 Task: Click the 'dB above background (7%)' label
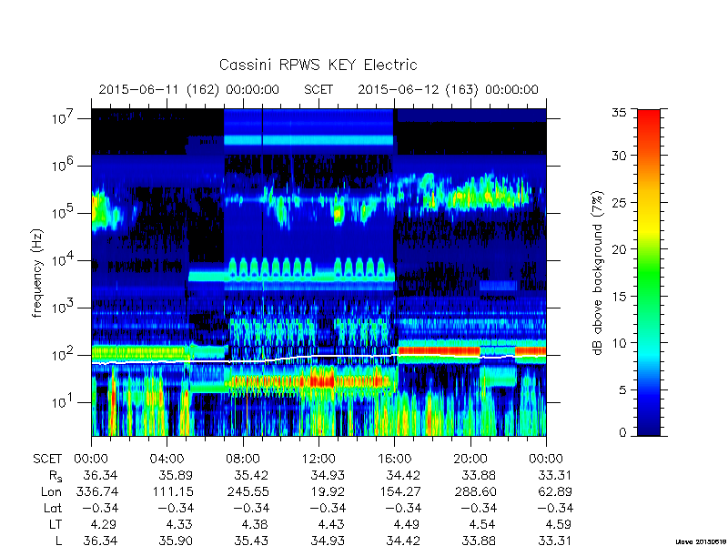coord(598,273)
